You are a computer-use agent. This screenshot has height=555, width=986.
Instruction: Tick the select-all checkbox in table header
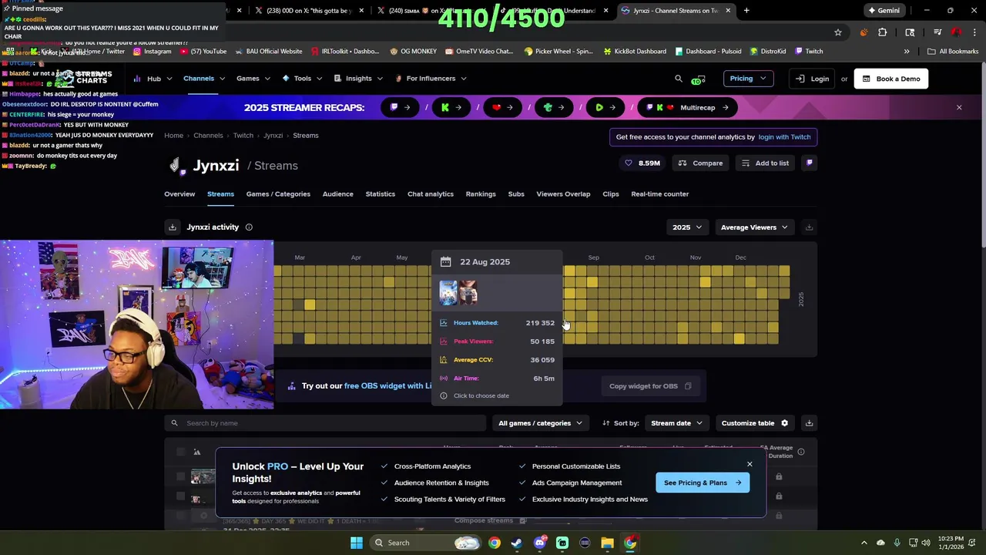(181, 452)
